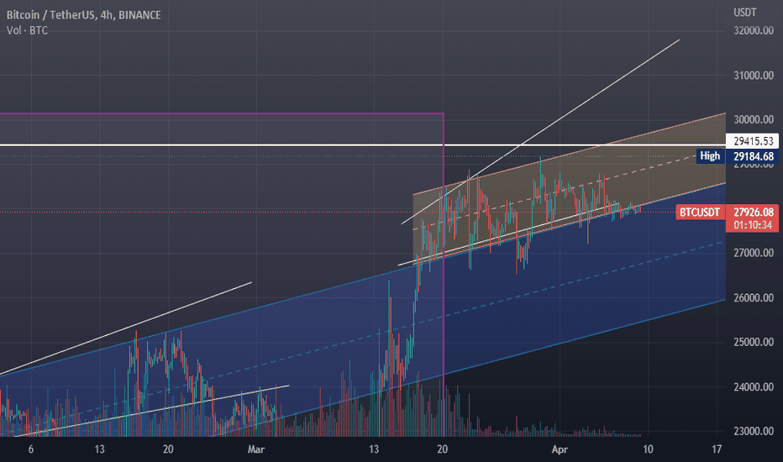
Task: Click the 31000.00 price scale label
Action: click(753, 76)
